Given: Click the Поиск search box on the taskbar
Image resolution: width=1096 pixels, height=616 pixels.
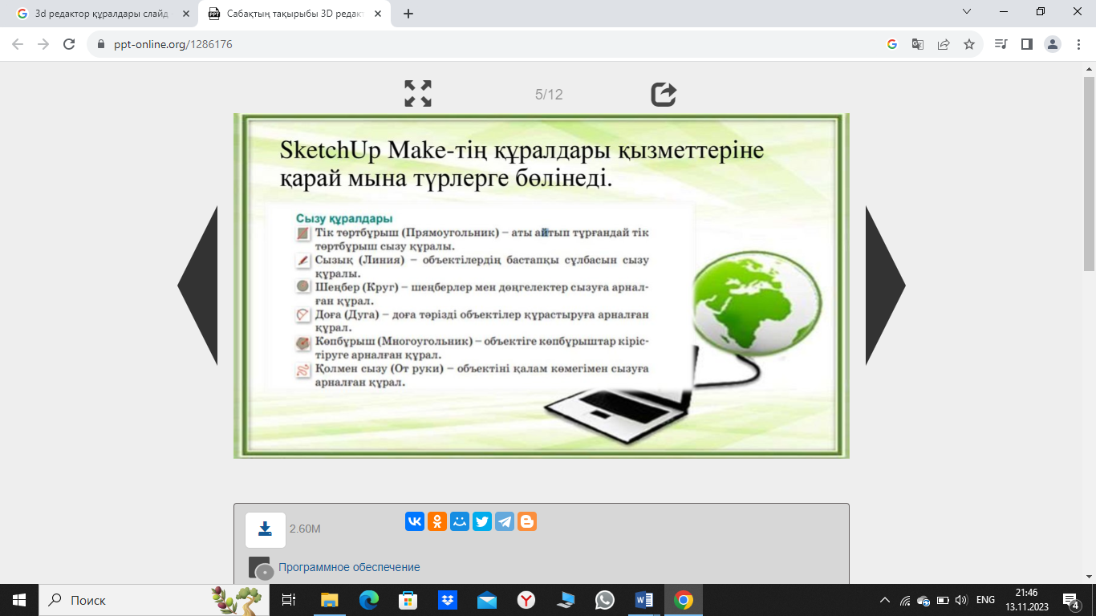Looking at the screenshot, I should [x=154, y=600].
